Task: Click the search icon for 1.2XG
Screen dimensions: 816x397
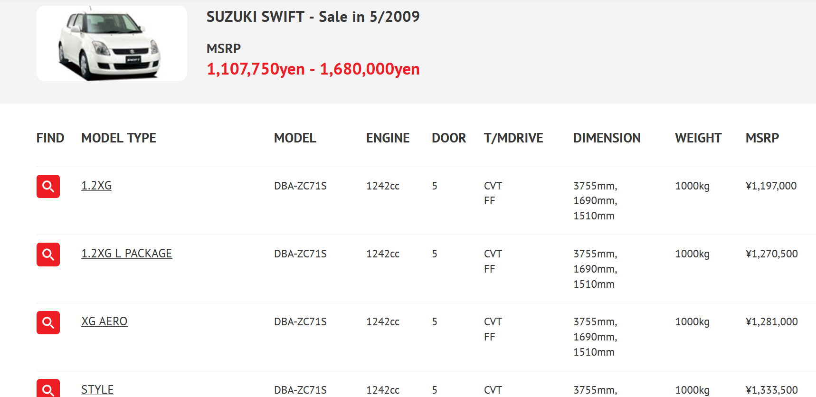Action: coord(48,186)
